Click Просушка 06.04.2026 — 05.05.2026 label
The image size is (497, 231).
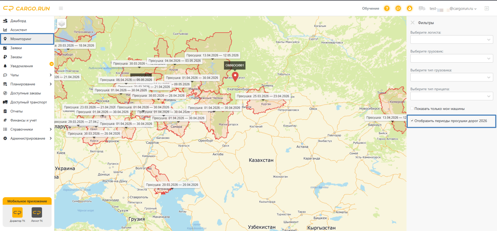[x=126, y=80]
